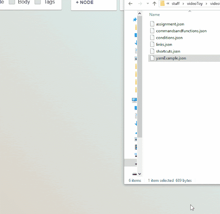Click the commandsandfunctions.json file icon
The width and height of the screenshot is (220, 214).
pos(152,31)
